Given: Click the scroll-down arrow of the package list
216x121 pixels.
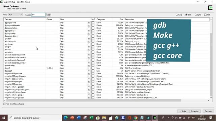Looking at the screenshot, I should (211, 98).
